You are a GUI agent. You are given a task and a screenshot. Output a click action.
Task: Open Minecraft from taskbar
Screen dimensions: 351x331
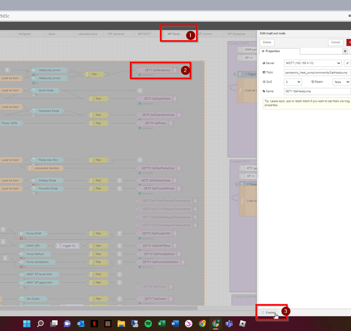tap(107, 324)
